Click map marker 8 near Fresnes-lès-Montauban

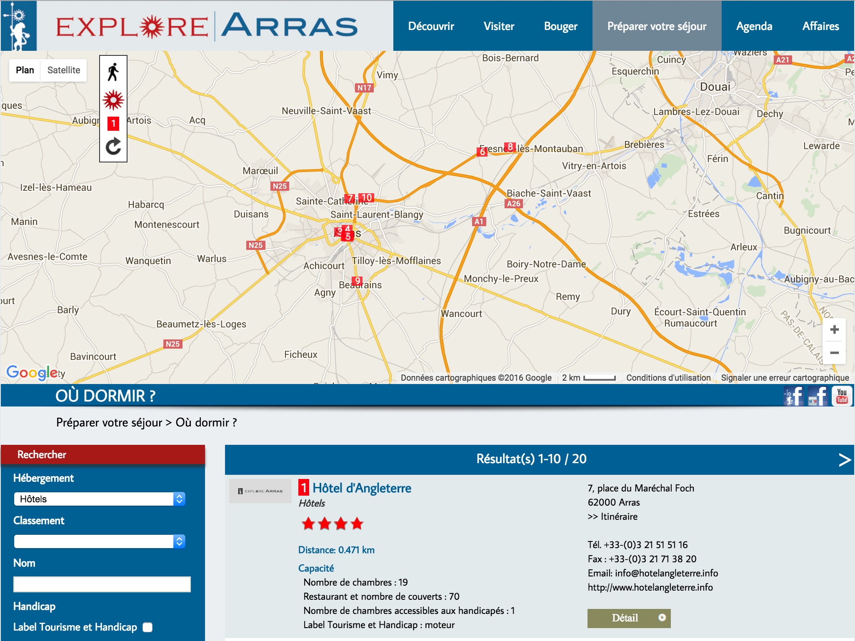tap(510, 147)
